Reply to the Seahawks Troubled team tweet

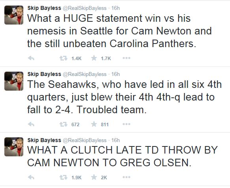coord(31,124)
